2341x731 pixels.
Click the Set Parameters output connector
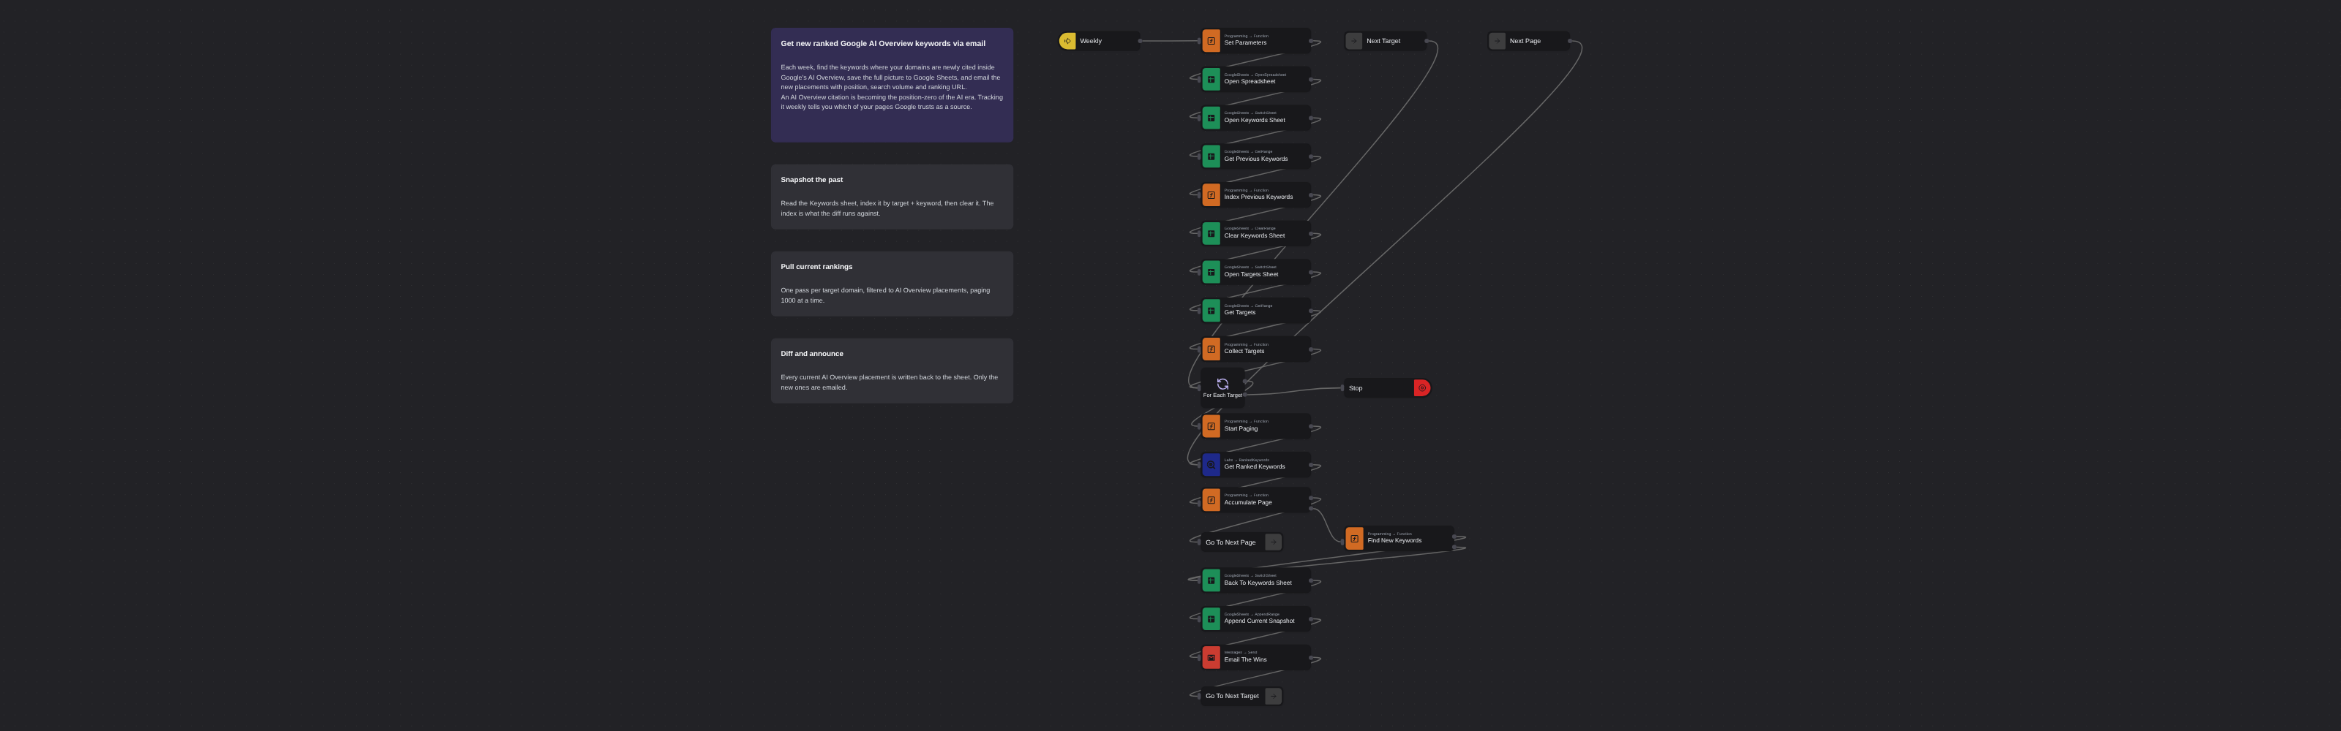1310,41
